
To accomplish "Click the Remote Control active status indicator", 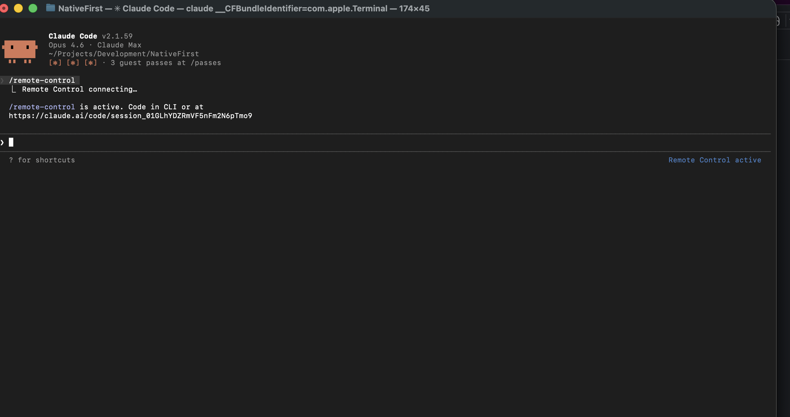I will [x=715, y=160].
